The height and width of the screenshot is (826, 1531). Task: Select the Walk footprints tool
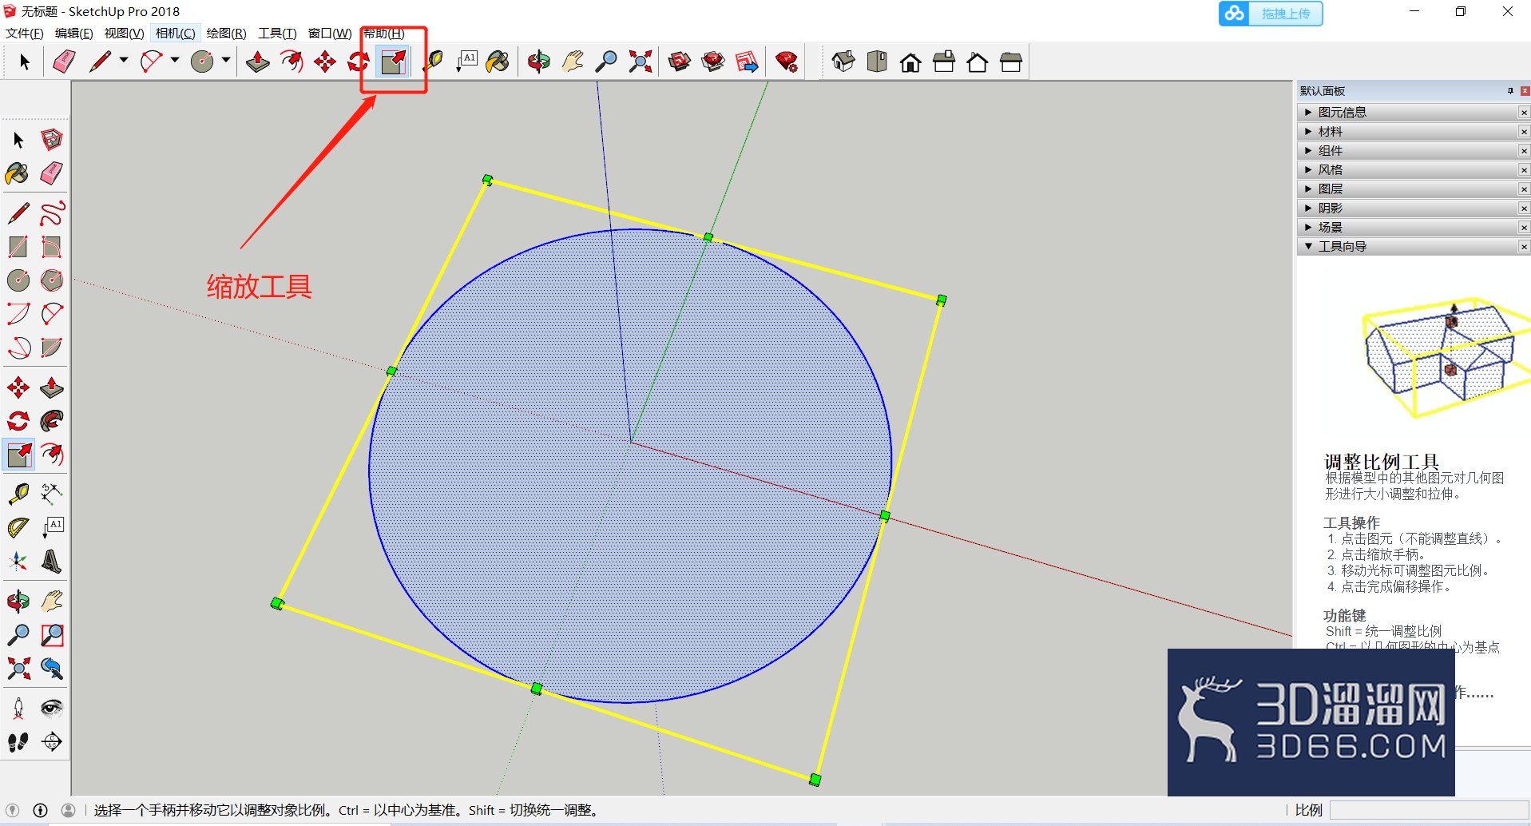tap(18, 741)
